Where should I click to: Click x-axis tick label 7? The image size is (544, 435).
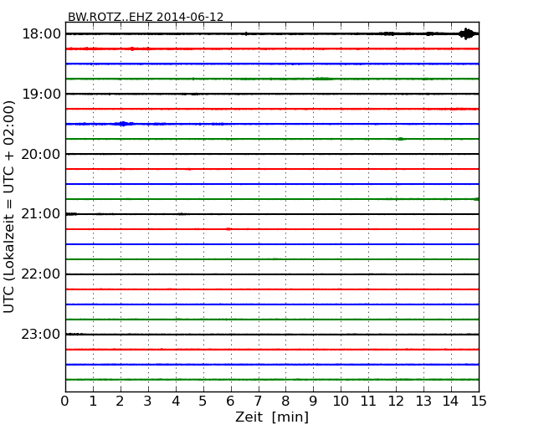[258, 402]
